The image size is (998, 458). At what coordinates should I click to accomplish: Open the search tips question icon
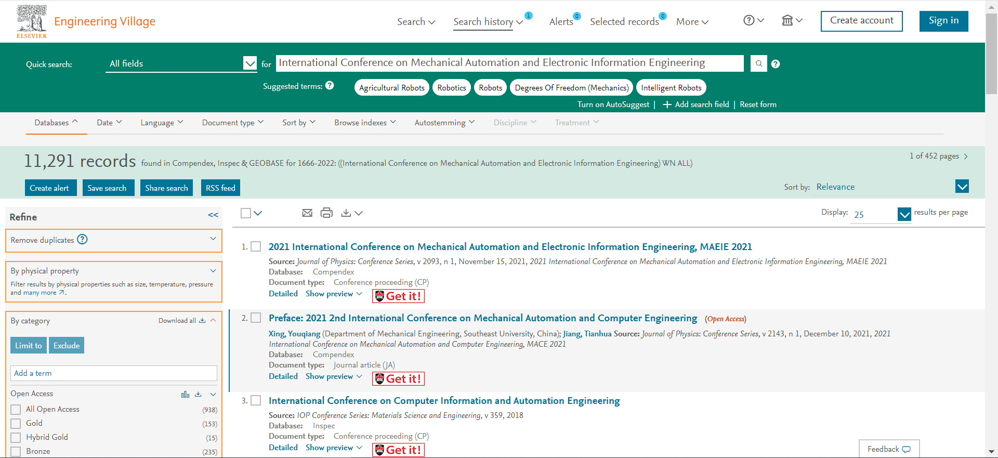click(x=776, y=64)
